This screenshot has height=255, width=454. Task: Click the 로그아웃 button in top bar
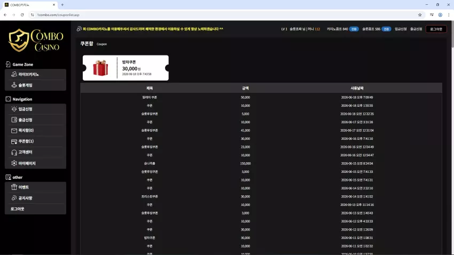(x=436, y=29)
